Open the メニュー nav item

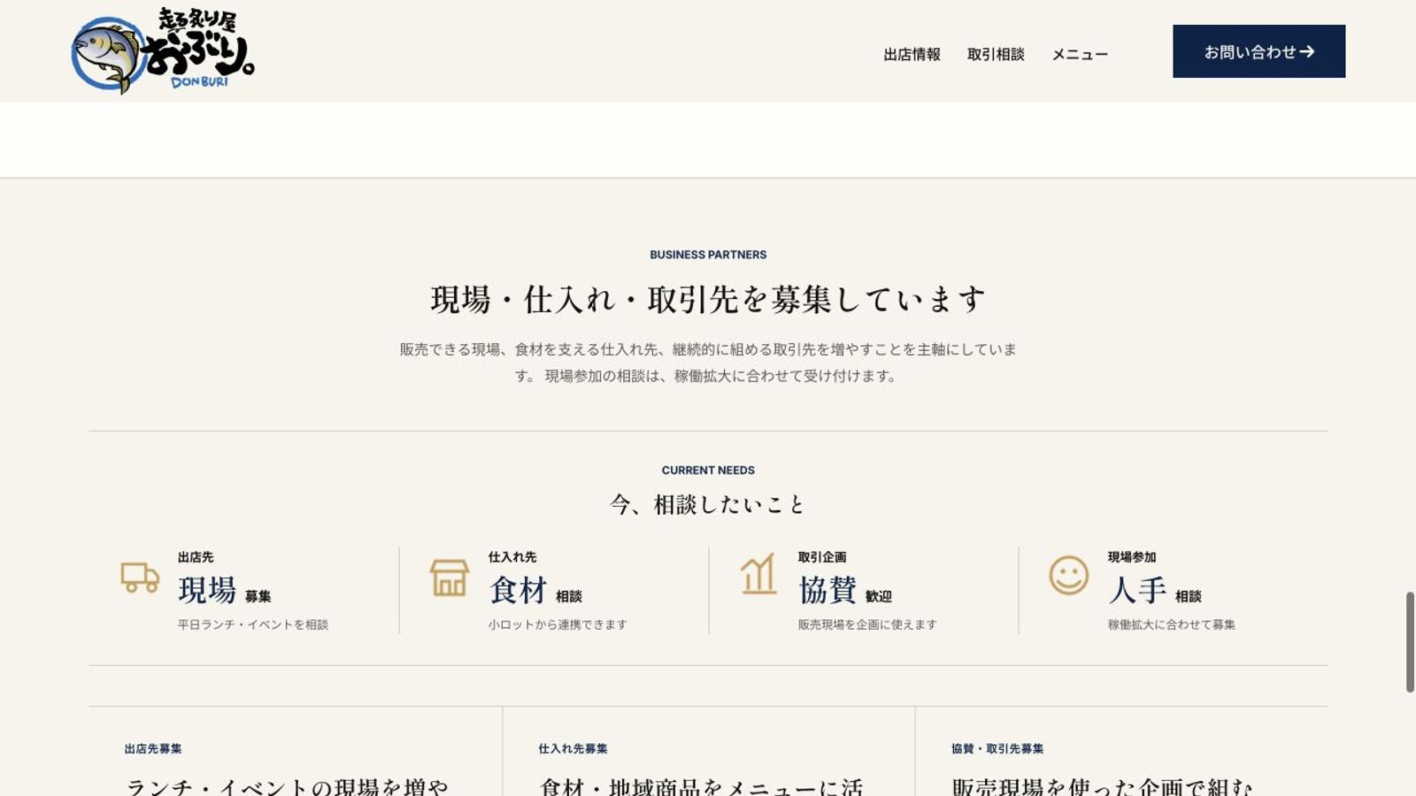click(x=1080, y=54)
